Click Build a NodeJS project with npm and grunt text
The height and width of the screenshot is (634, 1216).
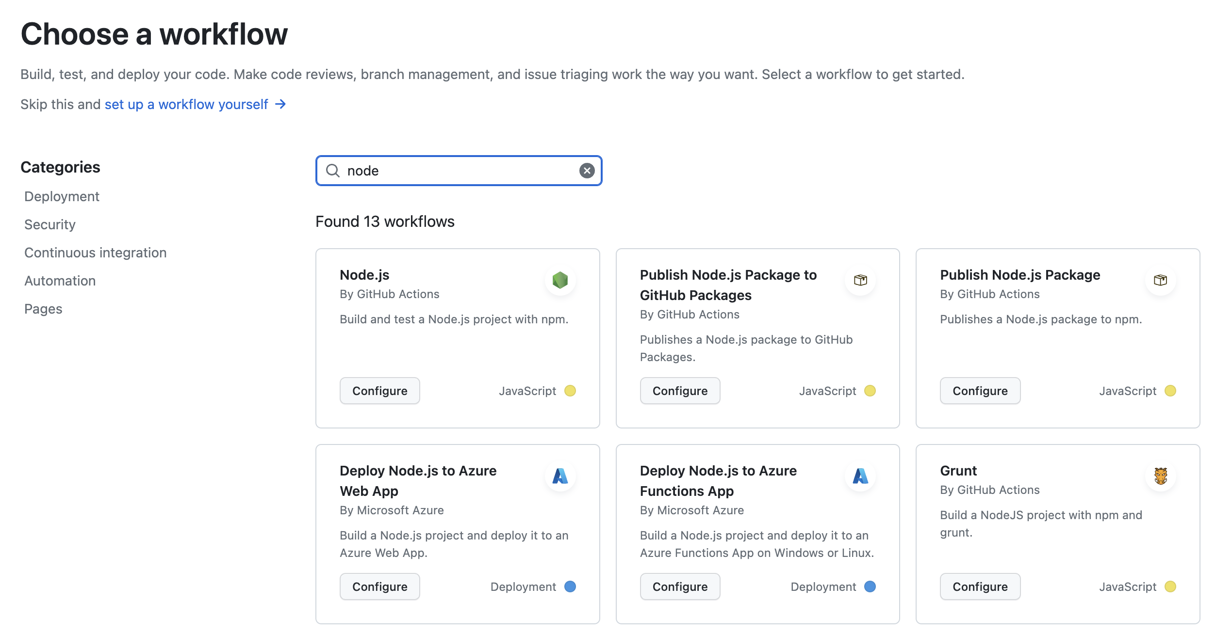[1041, 523]
